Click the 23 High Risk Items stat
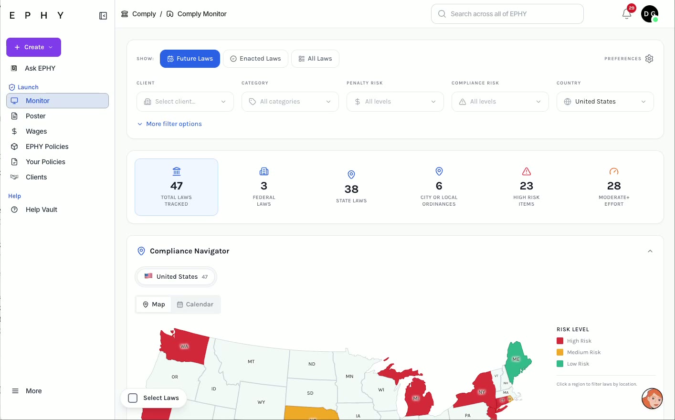Screen dimensions: 675x420 pos(527,187)
